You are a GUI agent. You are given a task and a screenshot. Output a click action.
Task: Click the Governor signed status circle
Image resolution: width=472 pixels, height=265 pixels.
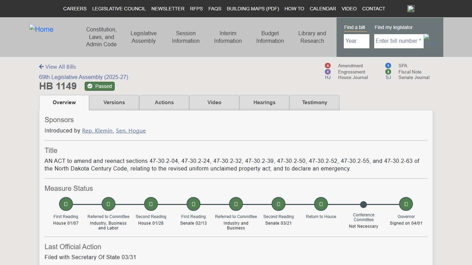406,204
